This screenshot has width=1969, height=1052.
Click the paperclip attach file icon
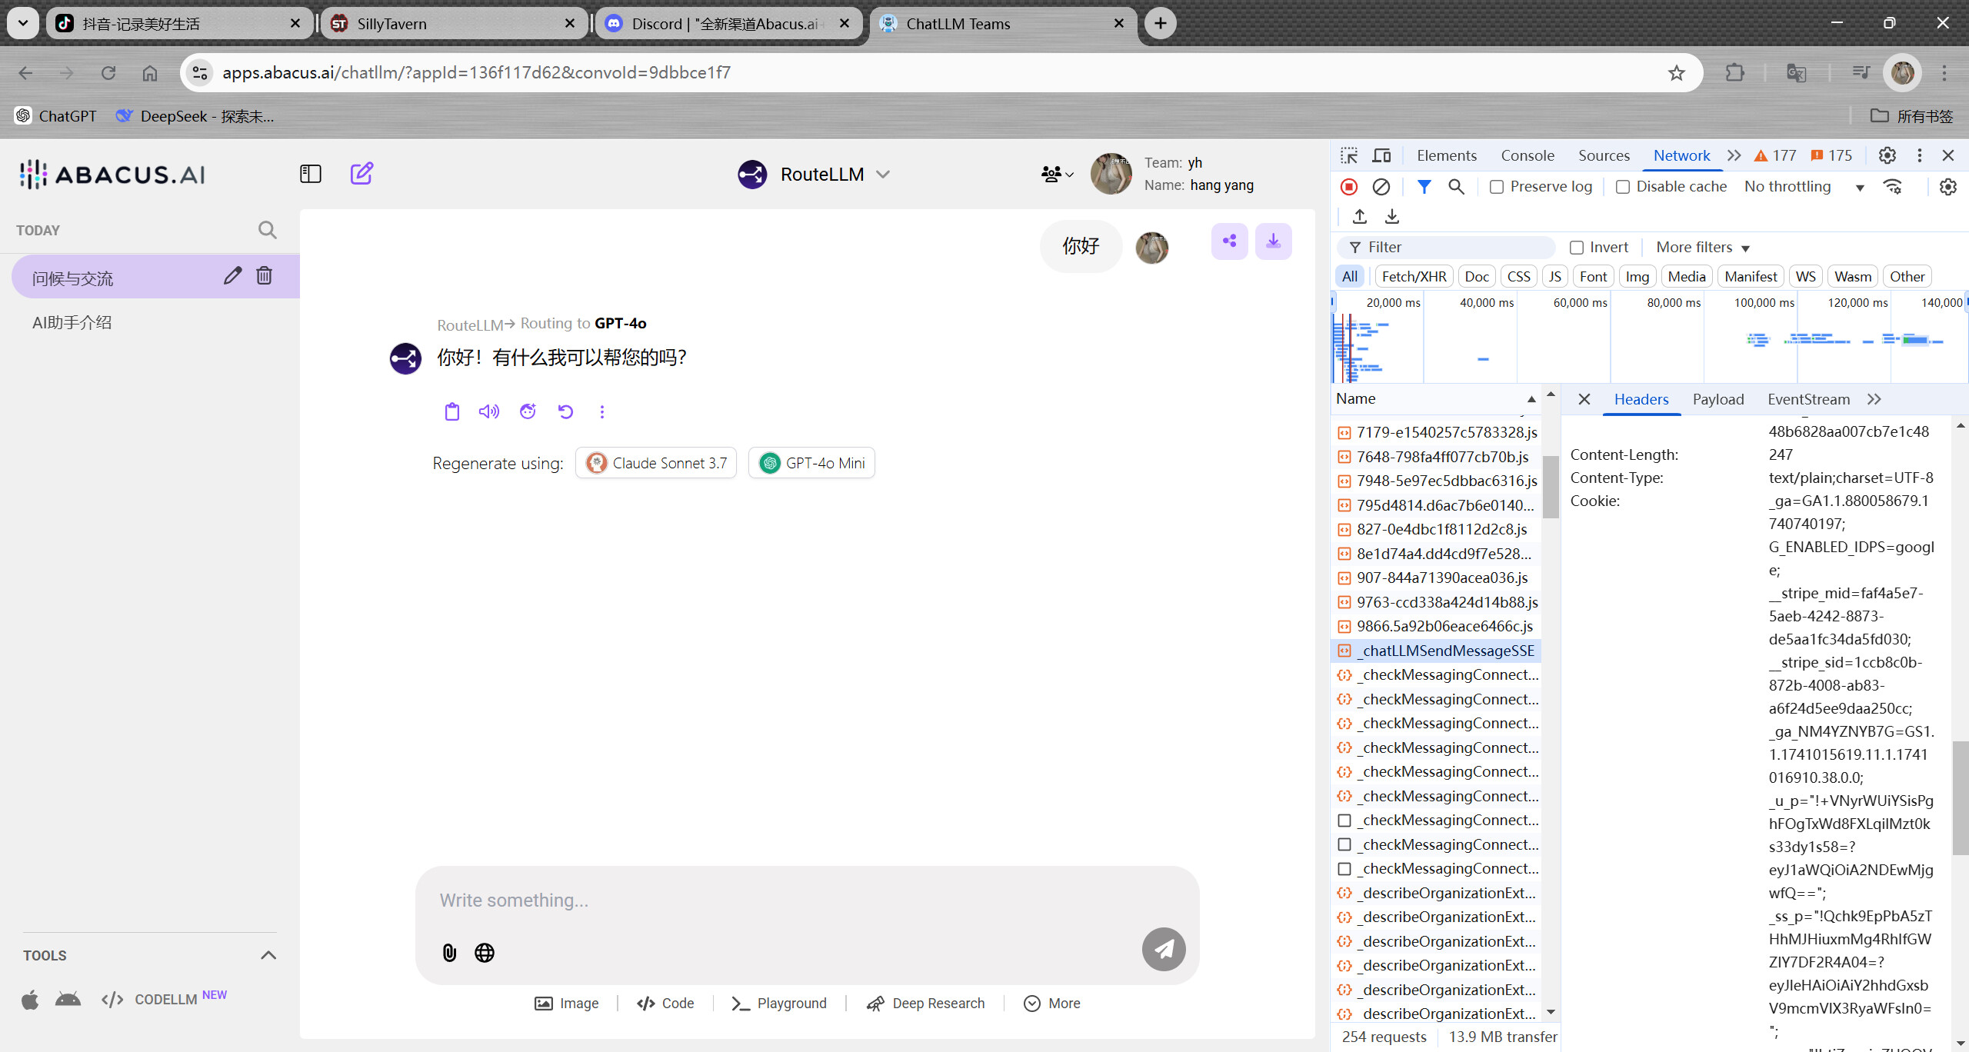click(x=450, y=953)
